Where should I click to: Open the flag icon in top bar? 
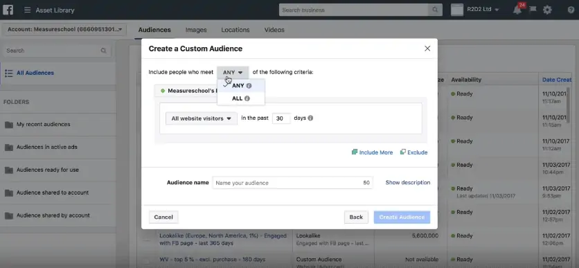[533, 10]
